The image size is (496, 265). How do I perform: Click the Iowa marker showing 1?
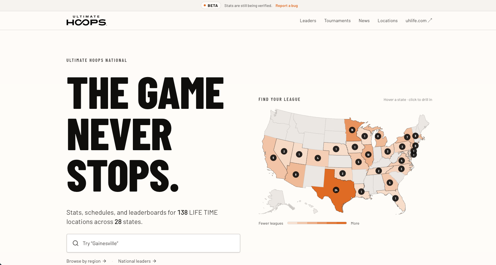click(355, 147)
